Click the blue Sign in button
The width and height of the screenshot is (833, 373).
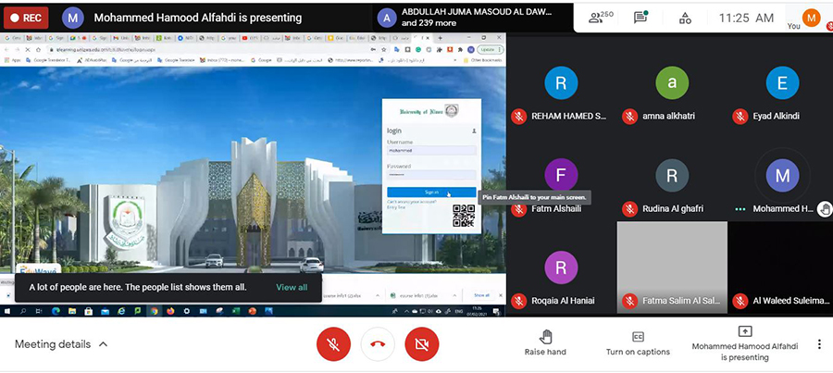(431, 193)
